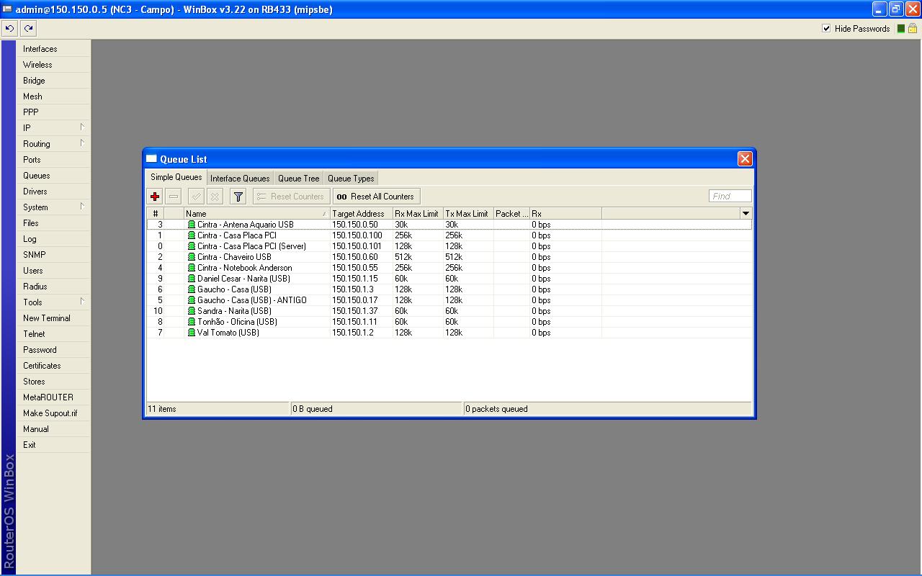Image resolution: width=922 pixels, height=576 pixels.
Task: Click queue icon of Cintra - Chaveiro USB
Action: tap(192, 257)
